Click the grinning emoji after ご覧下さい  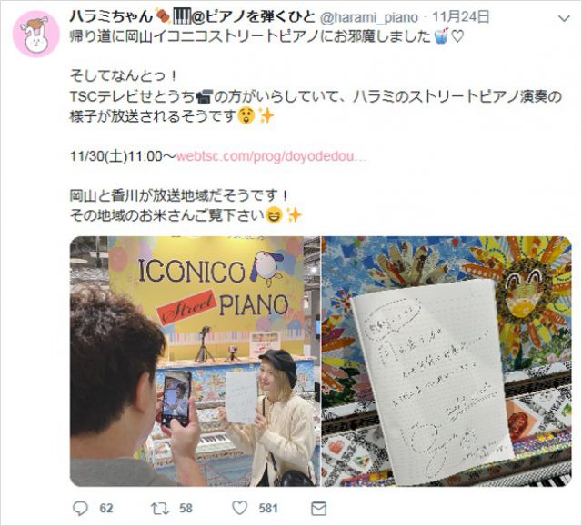point(275,215)
